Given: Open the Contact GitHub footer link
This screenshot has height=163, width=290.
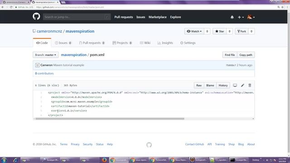Looking at the screenshot, I should point(194,144).
